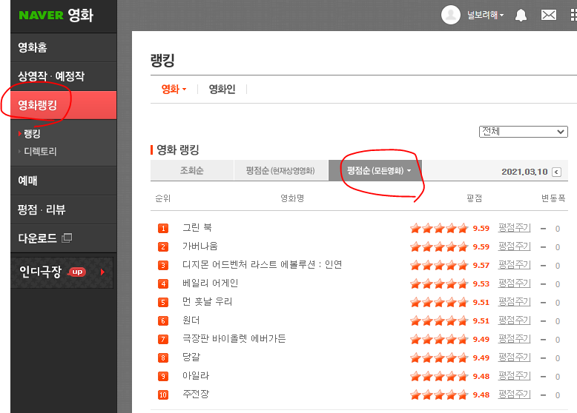Open movie 그린 북

(197, 228)
